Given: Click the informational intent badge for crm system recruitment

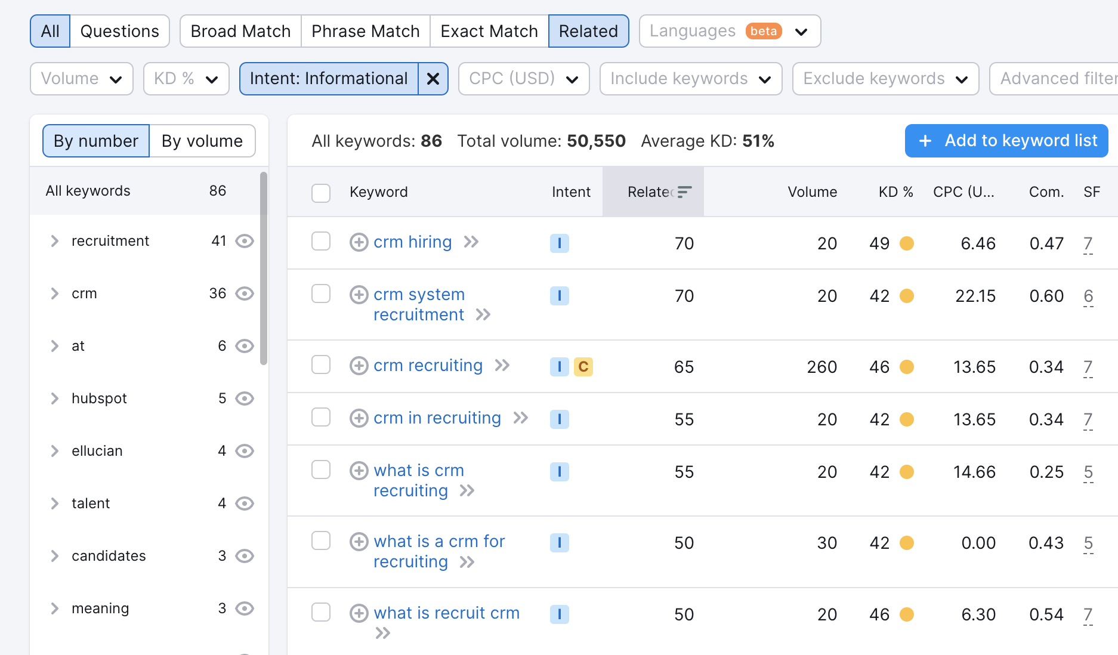Looking at the screenshot, I should coord(559,296).
